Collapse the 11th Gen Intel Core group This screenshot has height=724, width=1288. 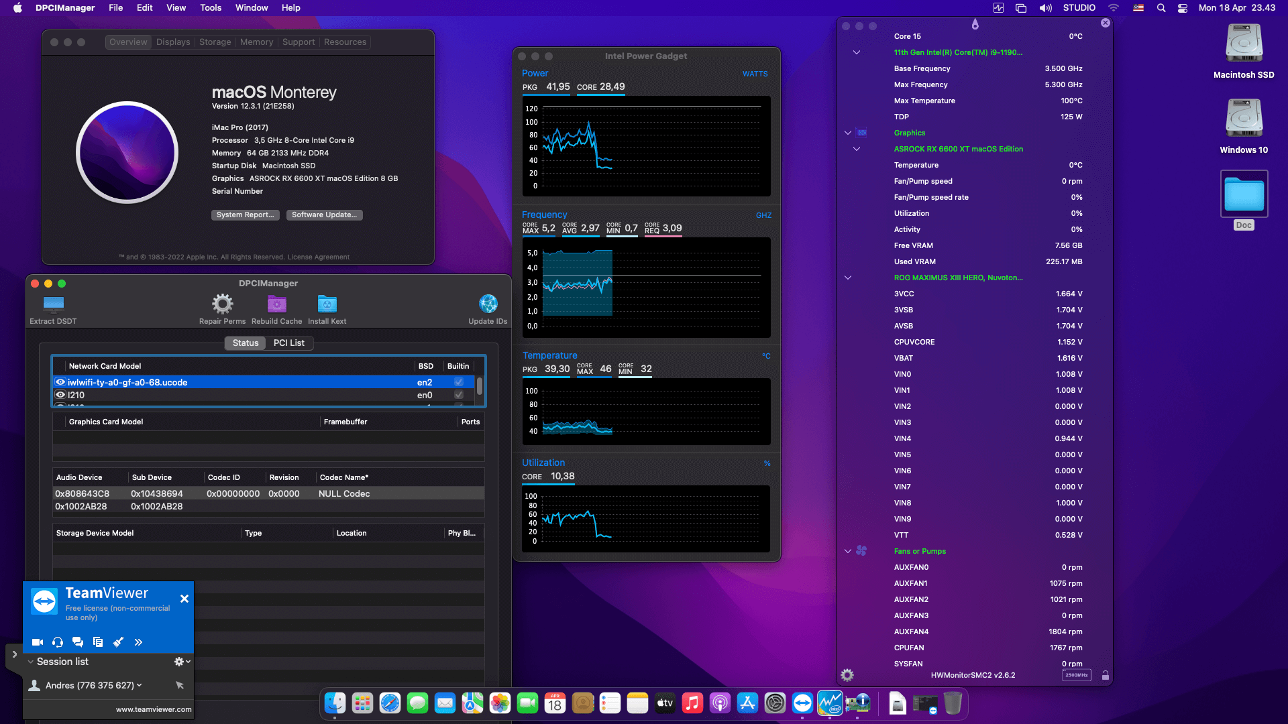(x=857, y=52)
